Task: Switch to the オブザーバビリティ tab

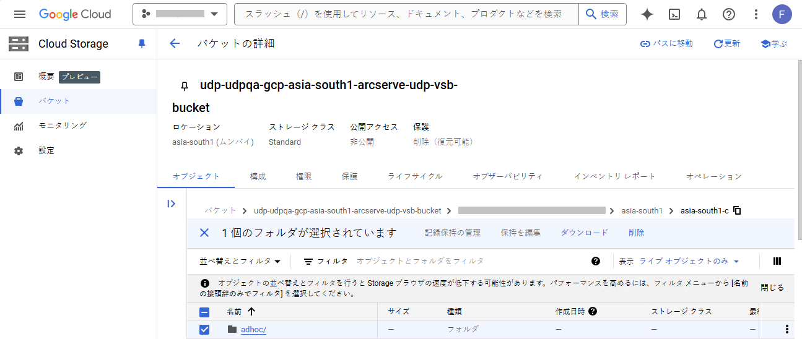Action: 508,176
